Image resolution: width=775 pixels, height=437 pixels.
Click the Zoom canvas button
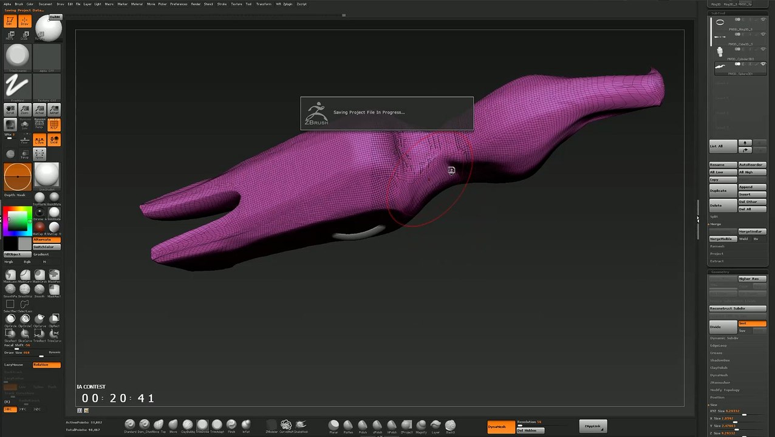[24, 110]
